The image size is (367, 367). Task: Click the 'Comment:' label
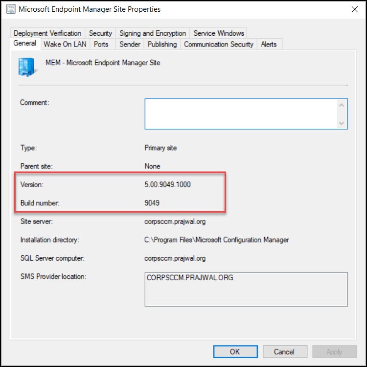35,102
